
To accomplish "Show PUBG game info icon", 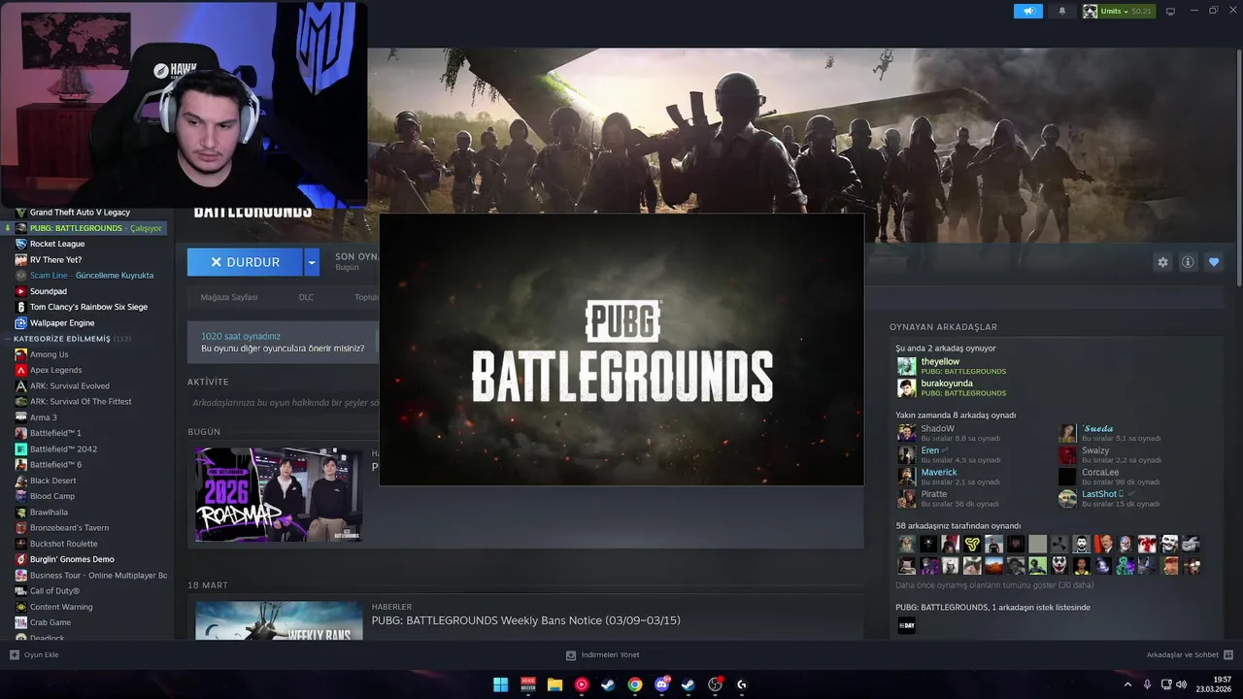I will [1188, 262].
